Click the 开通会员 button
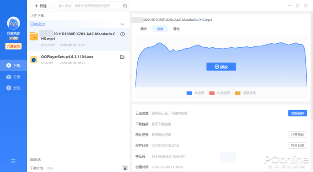Screen dimensions: 313x172 point(13,46)
